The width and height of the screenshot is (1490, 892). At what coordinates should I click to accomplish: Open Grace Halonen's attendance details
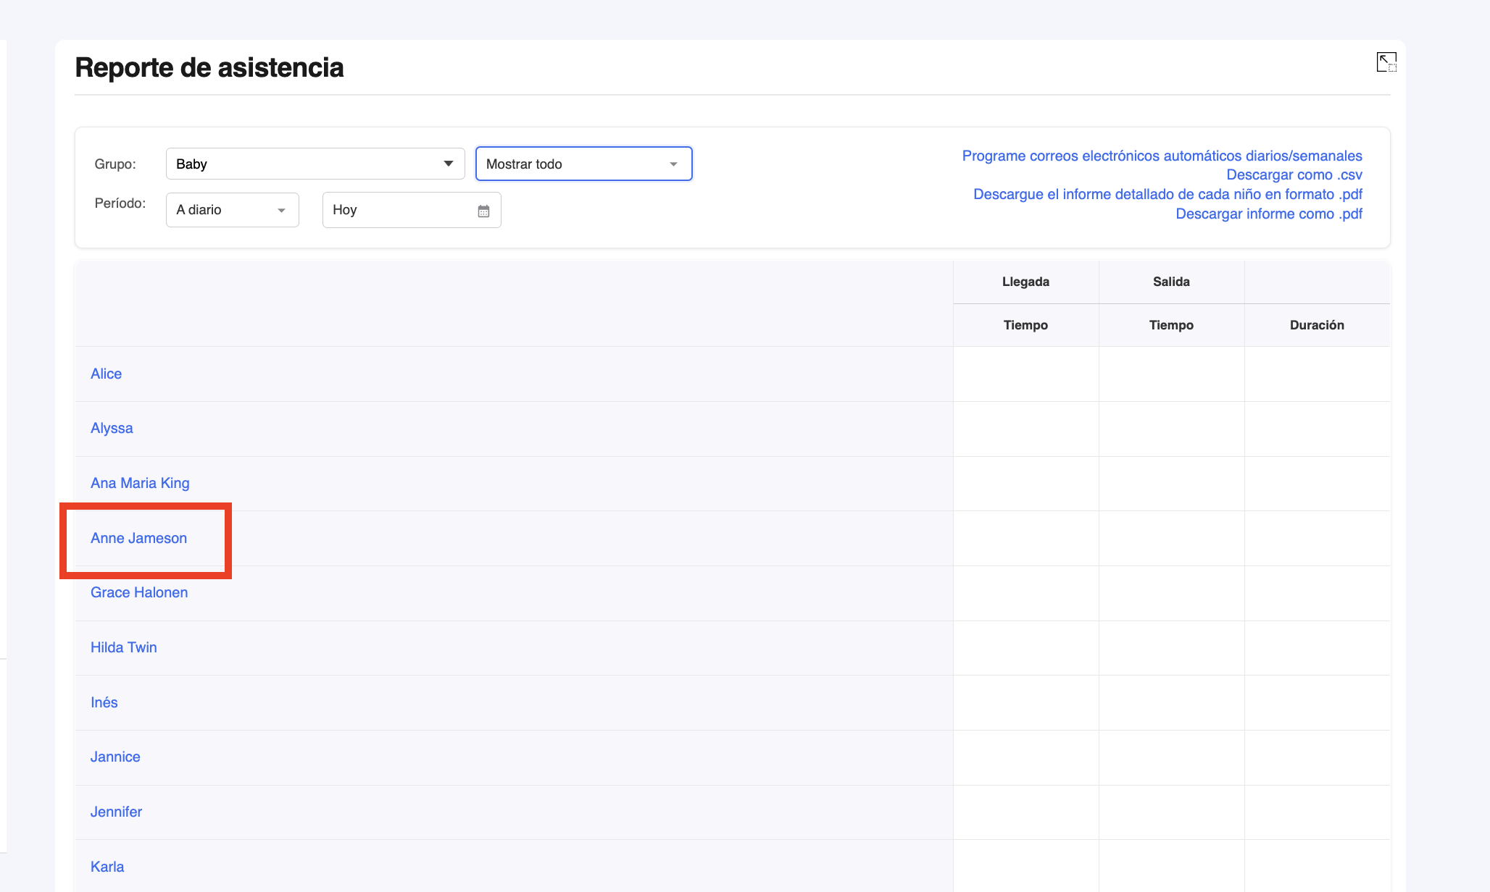tap(139, 592)
